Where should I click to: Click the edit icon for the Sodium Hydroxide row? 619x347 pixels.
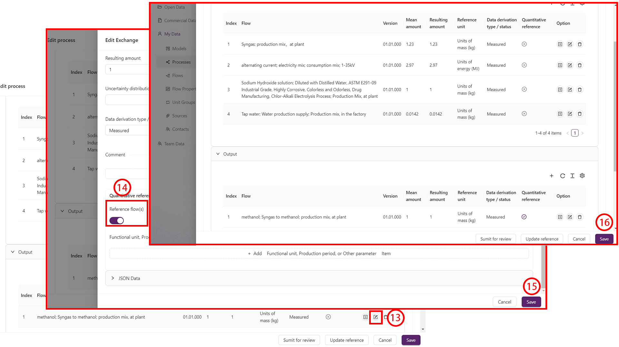coord(570,90)
